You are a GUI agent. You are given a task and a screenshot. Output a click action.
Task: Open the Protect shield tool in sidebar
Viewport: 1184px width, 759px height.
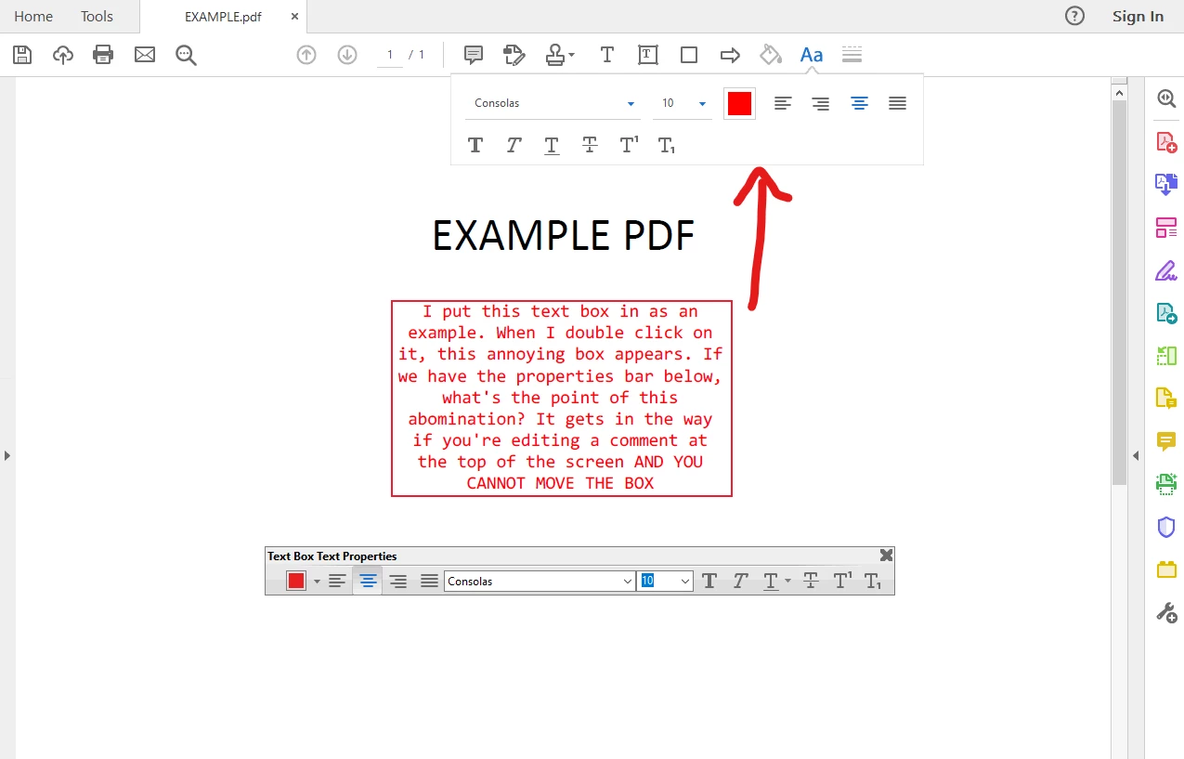(1166, 527)
